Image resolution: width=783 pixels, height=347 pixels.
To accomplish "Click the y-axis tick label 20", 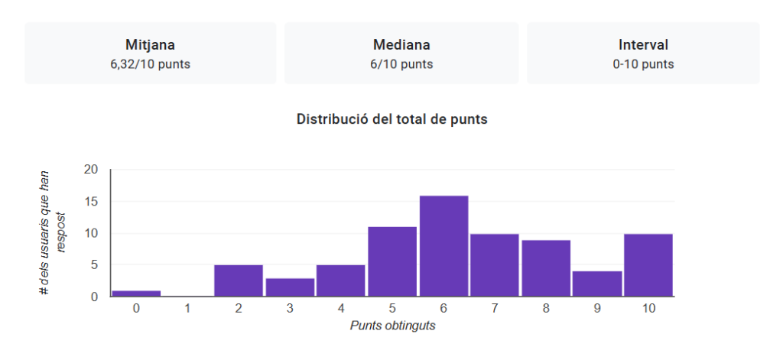I will point(91,170).
